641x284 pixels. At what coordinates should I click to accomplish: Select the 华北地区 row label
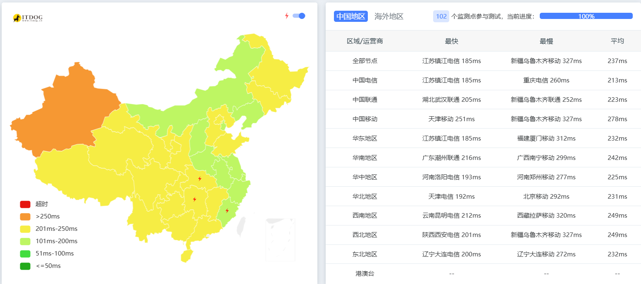[x=365, y=197]
